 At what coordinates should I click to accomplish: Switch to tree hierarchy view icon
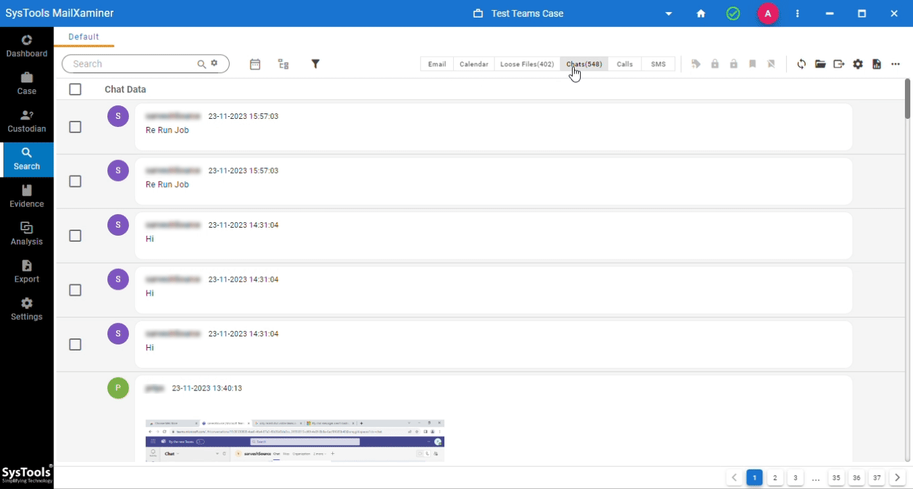(284, 64)
